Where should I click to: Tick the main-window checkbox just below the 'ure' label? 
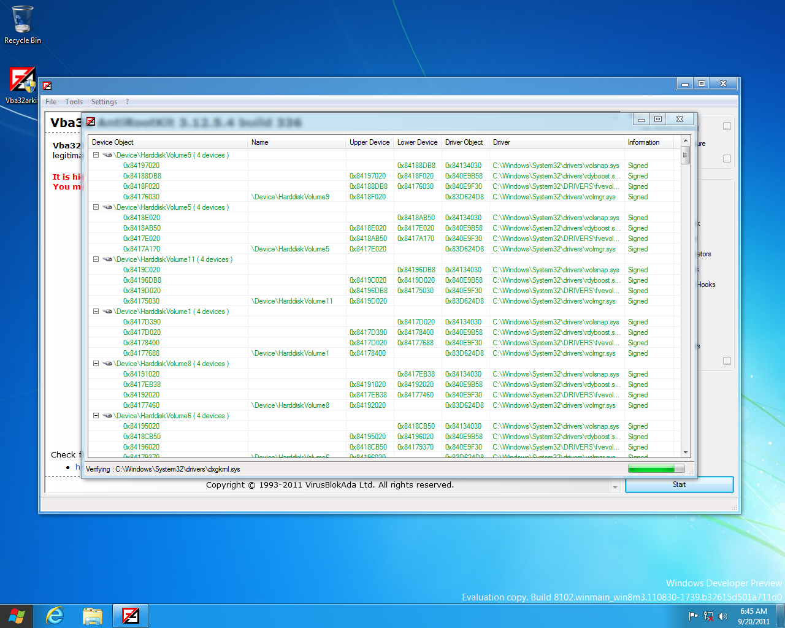click(x=727, y=159)
